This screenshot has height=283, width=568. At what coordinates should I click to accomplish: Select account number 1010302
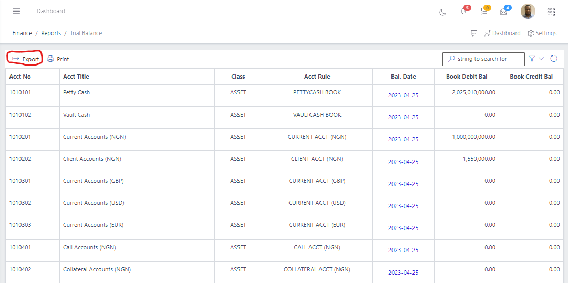(x=20, y=203)
